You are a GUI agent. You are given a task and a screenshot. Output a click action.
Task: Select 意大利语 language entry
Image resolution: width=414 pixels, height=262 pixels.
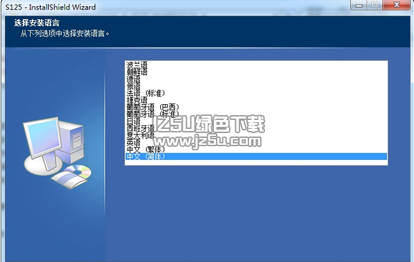click(x=141, y=135)
